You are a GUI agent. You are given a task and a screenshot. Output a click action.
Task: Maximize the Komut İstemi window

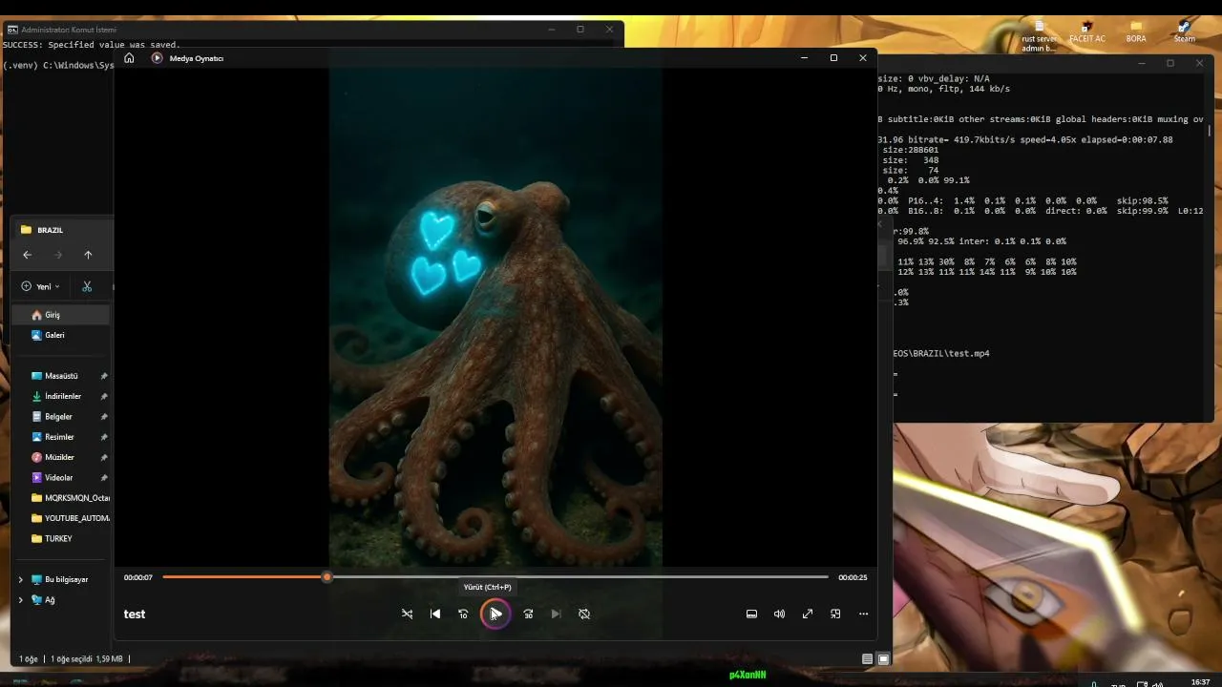pos(579,30)
